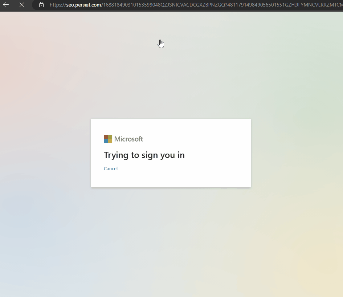Stop page loading with the X button
343x297 pixels.
[22, 5]
